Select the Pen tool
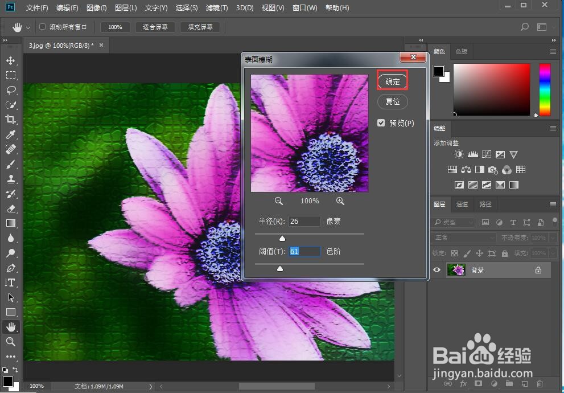This screenshot has width=564, height=393. (x=11, y=268)
